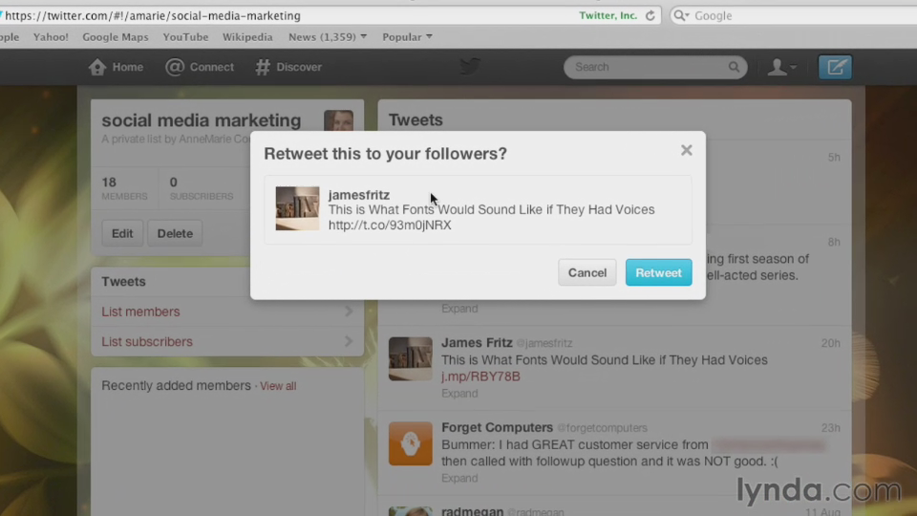
Task: Click the Twitter bird logo
Action: pos(470,67)
